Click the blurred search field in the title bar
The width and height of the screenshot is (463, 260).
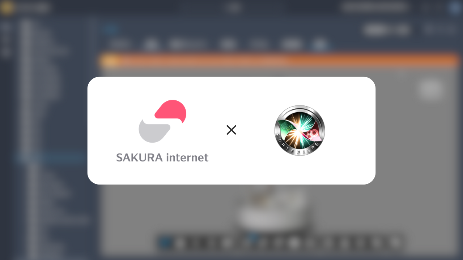(x=374, y=7)
